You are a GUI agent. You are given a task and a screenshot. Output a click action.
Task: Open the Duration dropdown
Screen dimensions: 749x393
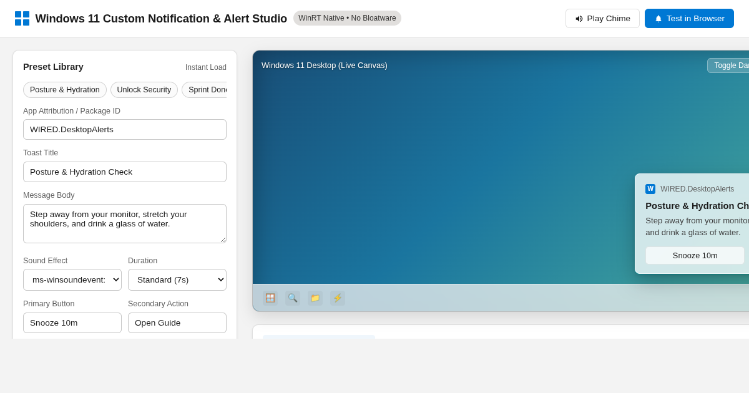pyautogui.click(x=177, y=280)
